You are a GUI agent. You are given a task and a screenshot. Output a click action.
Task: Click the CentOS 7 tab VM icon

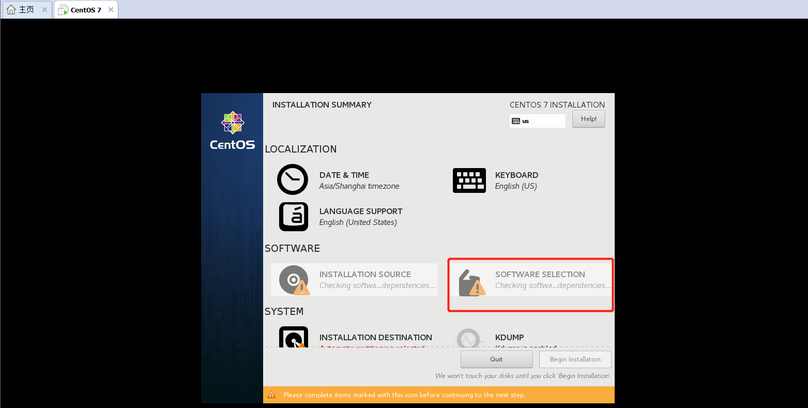[63, 10]
